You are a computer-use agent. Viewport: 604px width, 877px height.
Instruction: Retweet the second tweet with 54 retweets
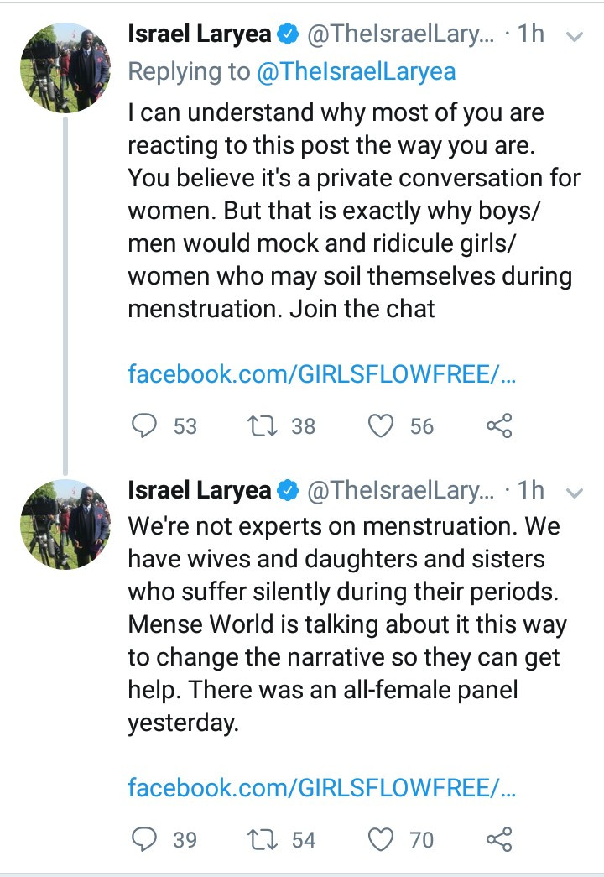tap(263, 839)
